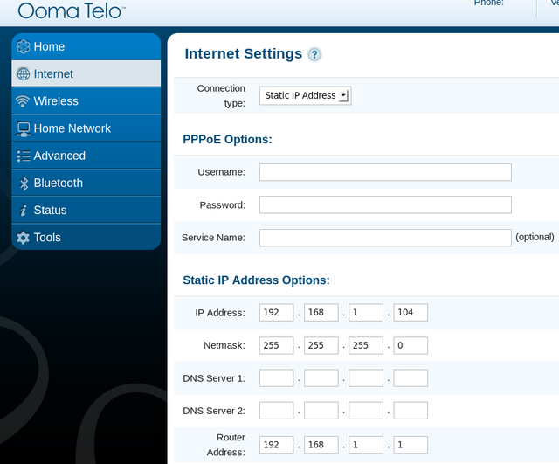Click Router Address second octet 168
Image resolution: width=559 pixels, height=464 pixels.
tap(321, 445)
